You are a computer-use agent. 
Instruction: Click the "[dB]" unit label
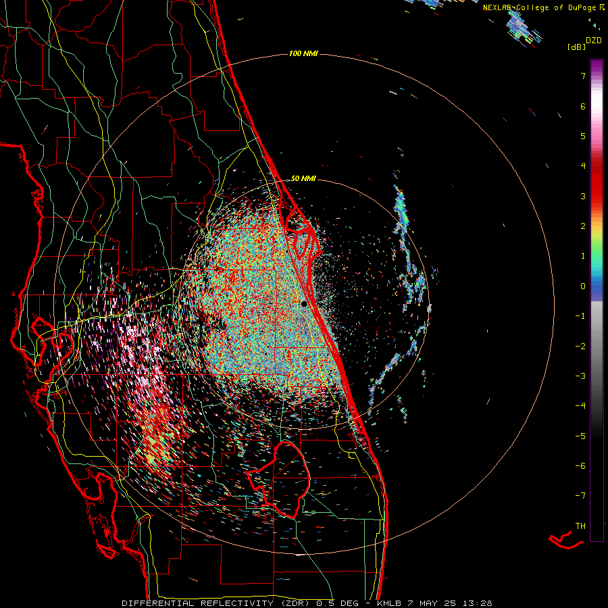coord(577,47)
